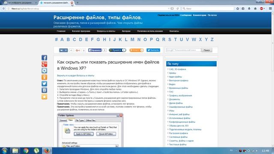274x154 pixels.
Task: Open the Windows Start menu orb
Action: click(x=5, y=151)
